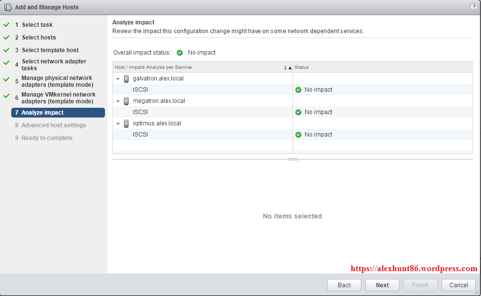
Task: Click the checkmark next to Select template host
Action: [x=6, y=50]
